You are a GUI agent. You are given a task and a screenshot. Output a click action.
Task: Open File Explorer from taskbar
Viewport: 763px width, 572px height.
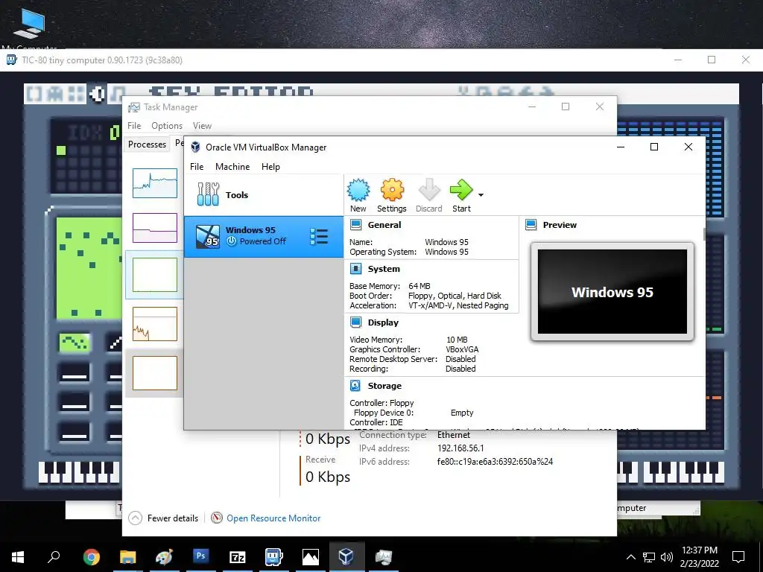tap(127, 557)
